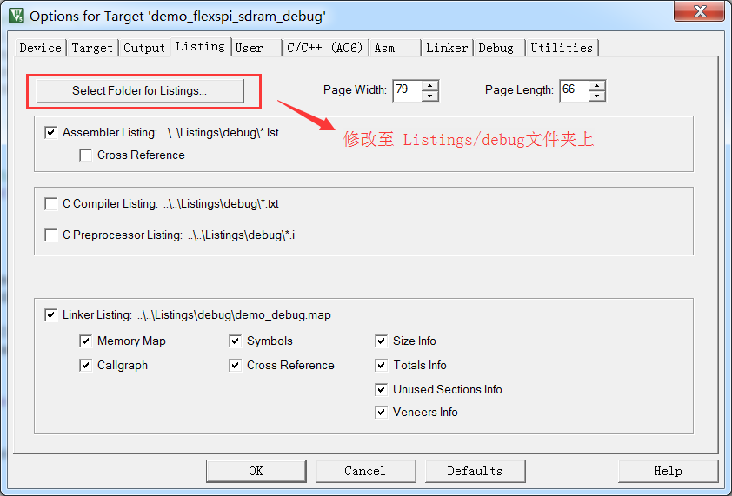This screenshot has height=496, width=732.
Task: Open the Asm tab
Action: point(395,48)
